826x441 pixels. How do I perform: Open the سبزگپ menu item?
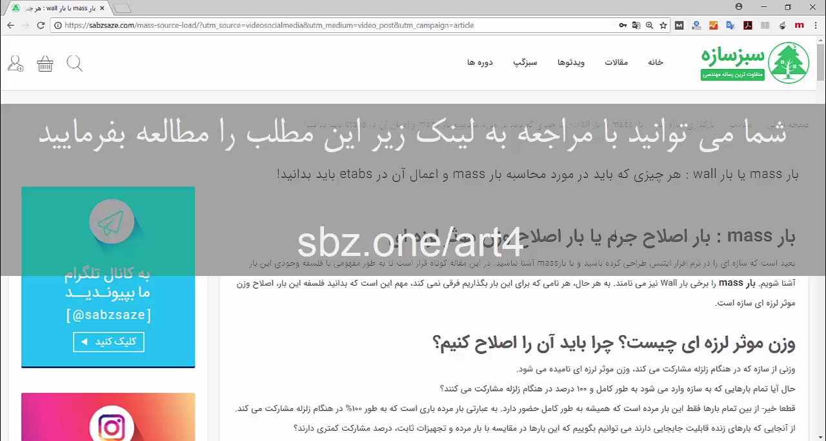coord(525,63)
